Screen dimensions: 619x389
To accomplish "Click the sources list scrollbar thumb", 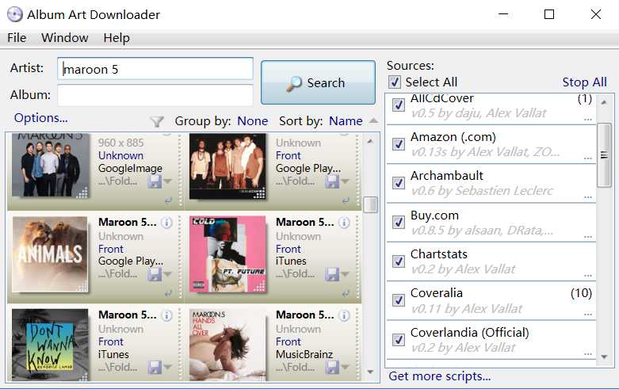I will (x=604, y=154).
